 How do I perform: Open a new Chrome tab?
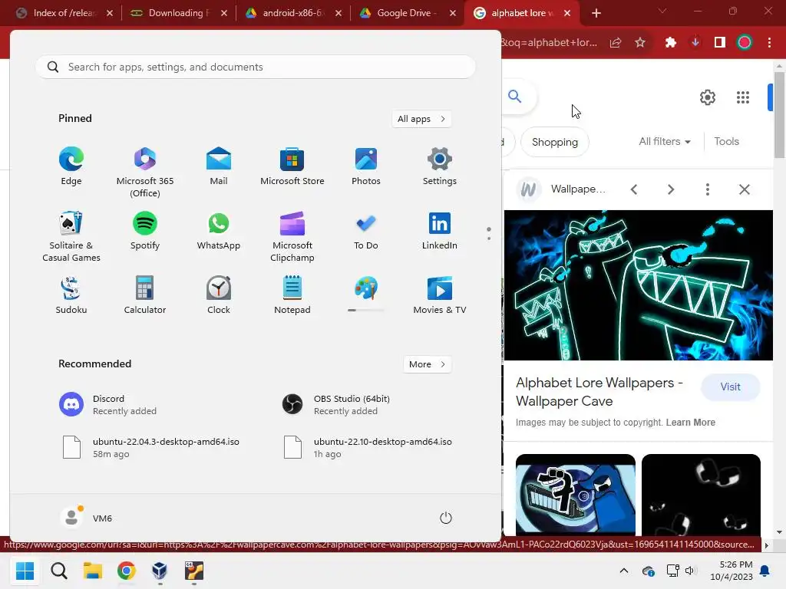pos(596,13)
